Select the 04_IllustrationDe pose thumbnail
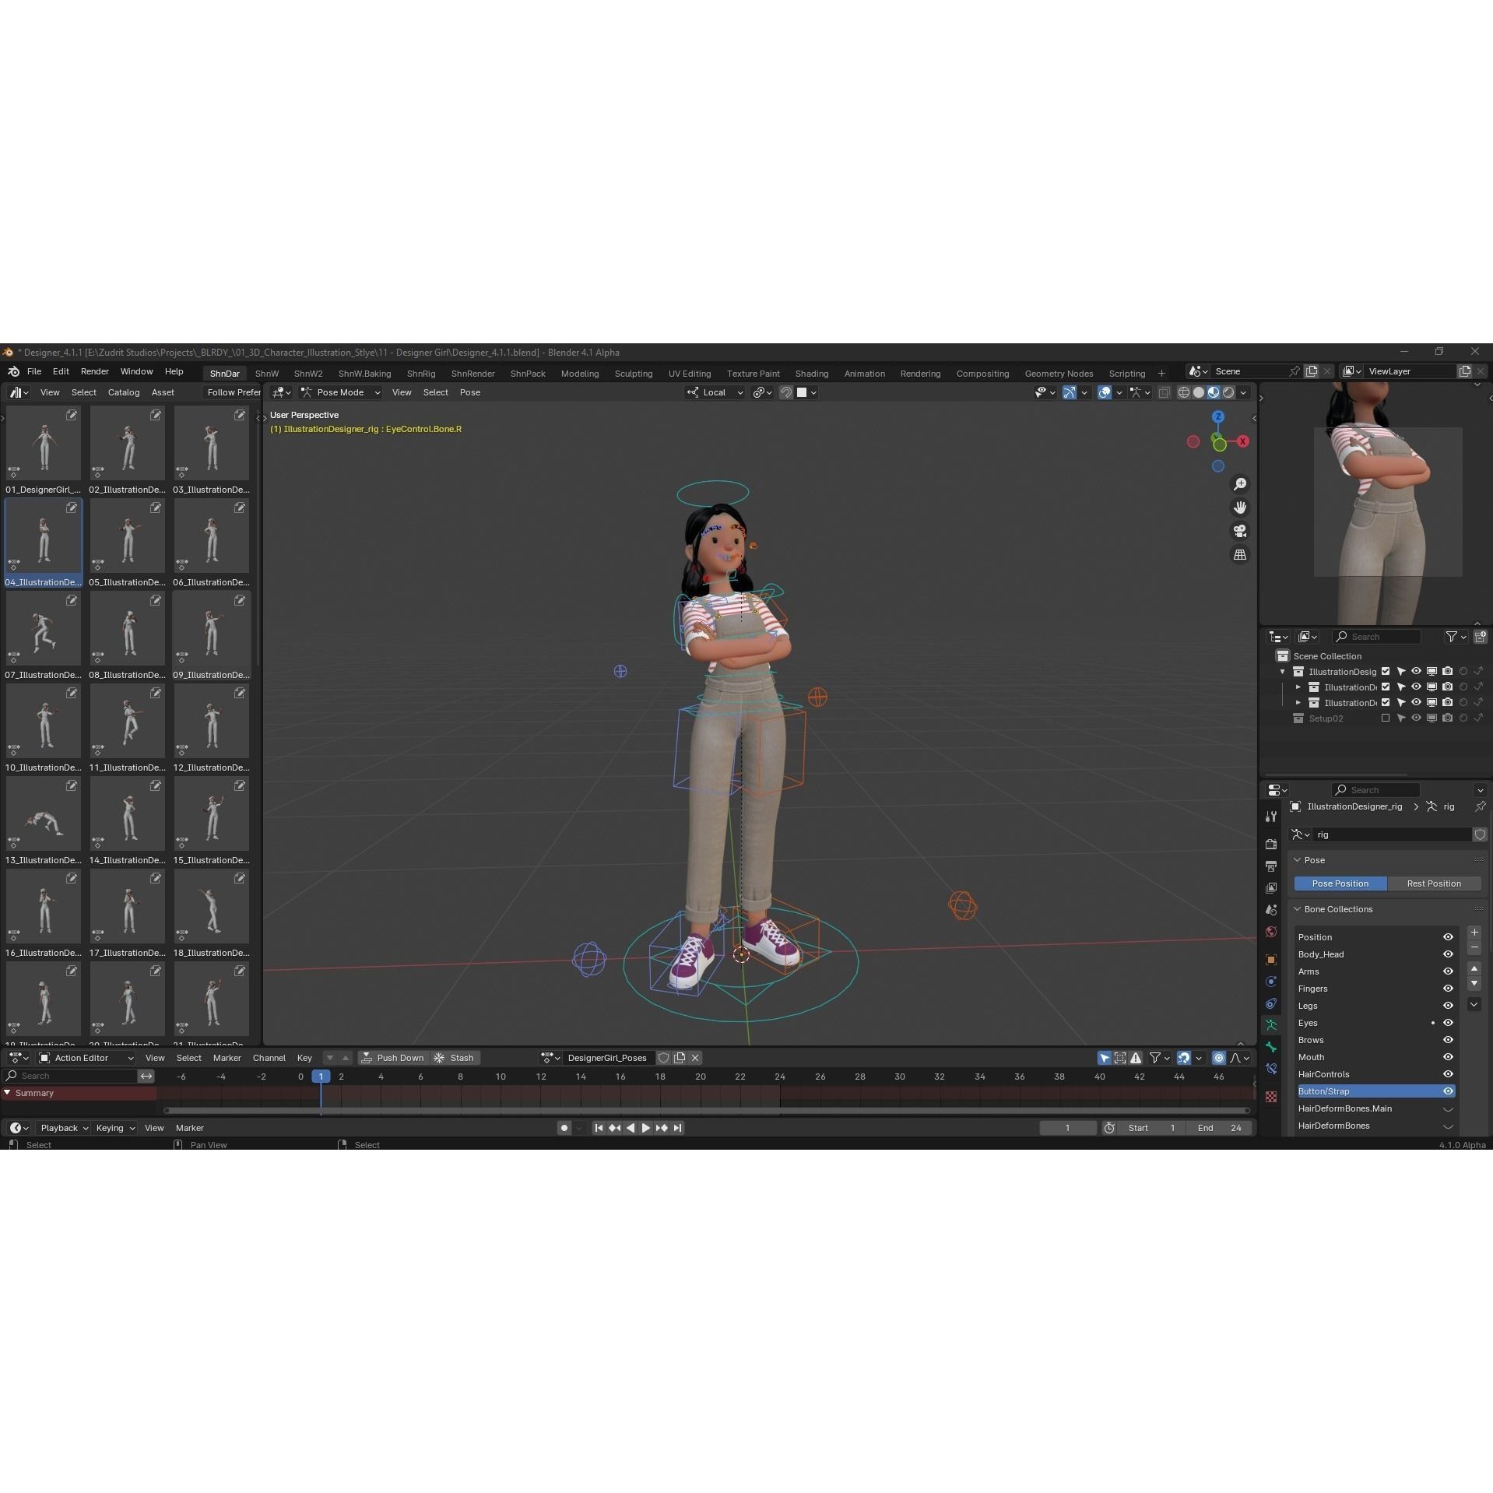The image size is (1493, 1493). click(43, 536)
